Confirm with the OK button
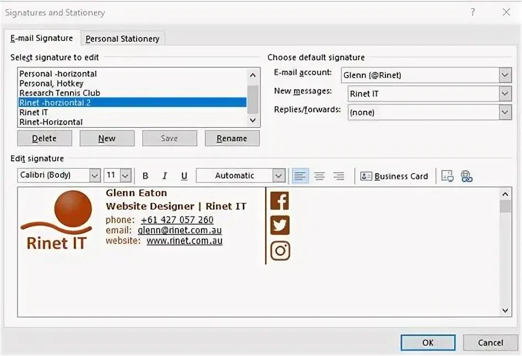 (x=428, y=343)
